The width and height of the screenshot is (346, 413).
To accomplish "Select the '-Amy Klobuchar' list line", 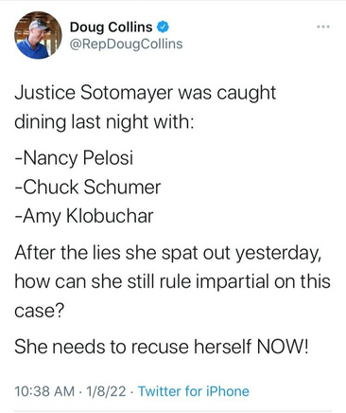I will pos(84,216).
